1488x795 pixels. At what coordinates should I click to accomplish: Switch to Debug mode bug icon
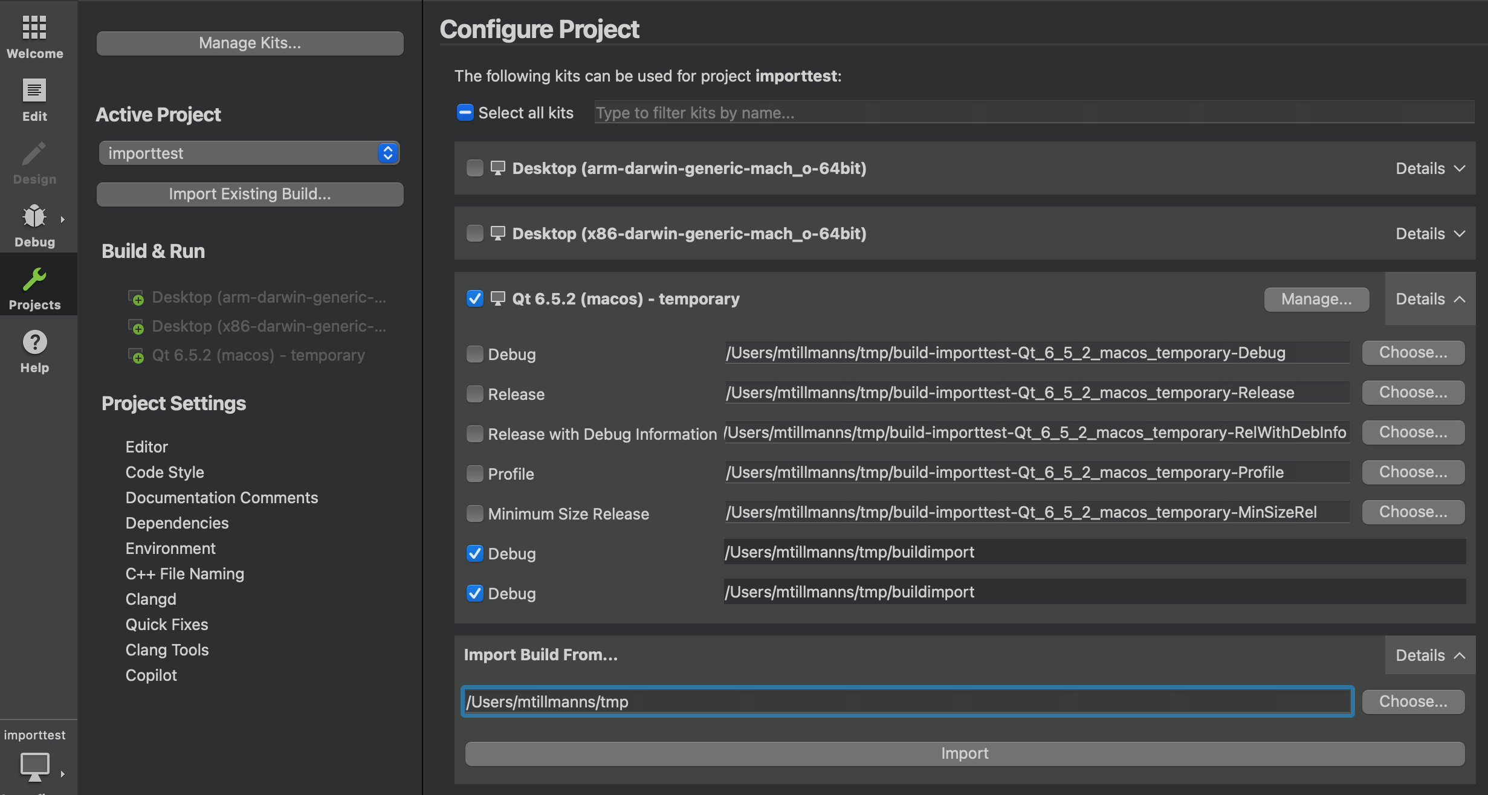click(34, 216)
